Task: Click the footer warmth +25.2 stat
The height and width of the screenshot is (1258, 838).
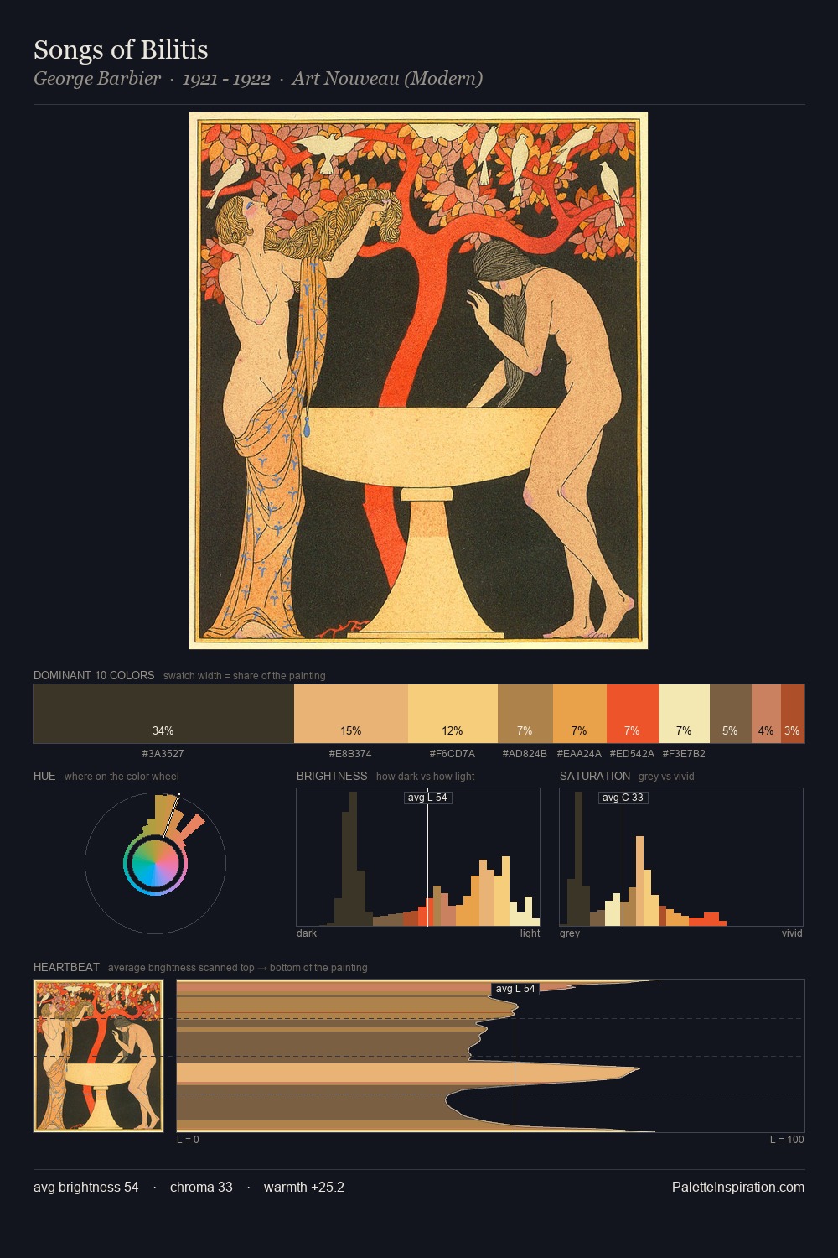Action: click(x=304, y=1187)
